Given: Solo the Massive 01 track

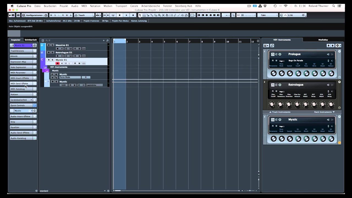Looking at the screenshot, I should tap(53, 45).
